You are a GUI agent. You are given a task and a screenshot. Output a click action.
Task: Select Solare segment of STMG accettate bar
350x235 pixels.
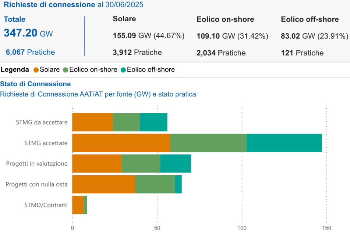121,143
